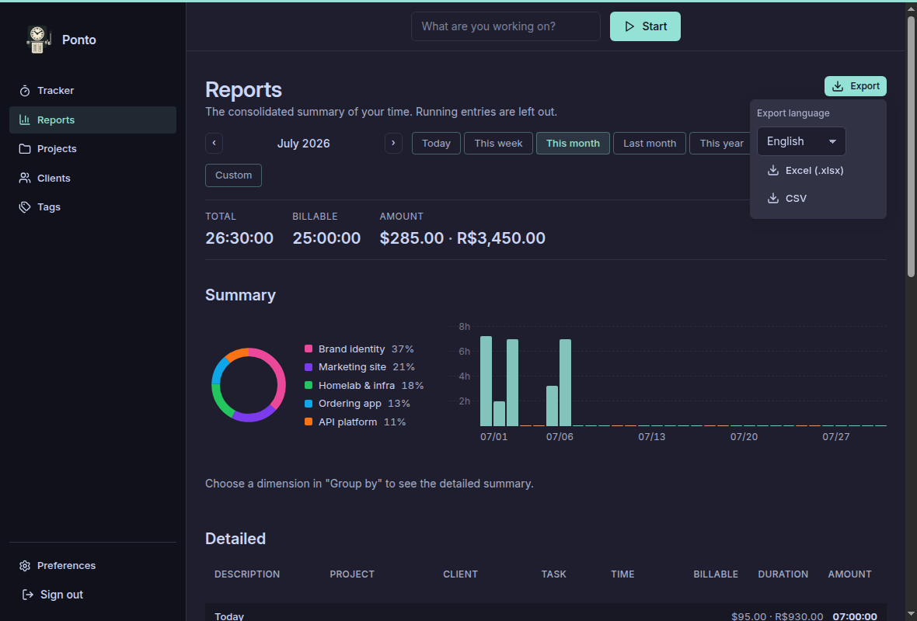Viewport: 917px width, 621px height.
Task: Click the tallest bar at 07/01
Action: [486, 381]
